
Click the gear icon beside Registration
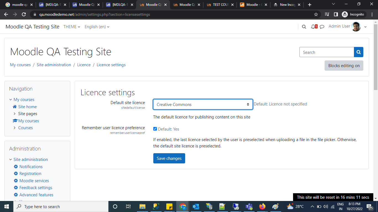[16, 174]
